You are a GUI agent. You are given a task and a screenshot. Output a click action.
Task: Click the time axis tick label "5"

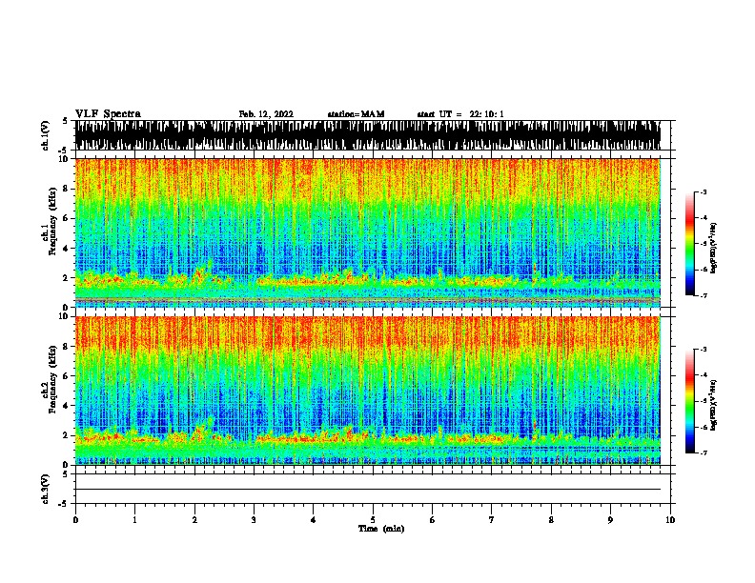pos(373,520)
